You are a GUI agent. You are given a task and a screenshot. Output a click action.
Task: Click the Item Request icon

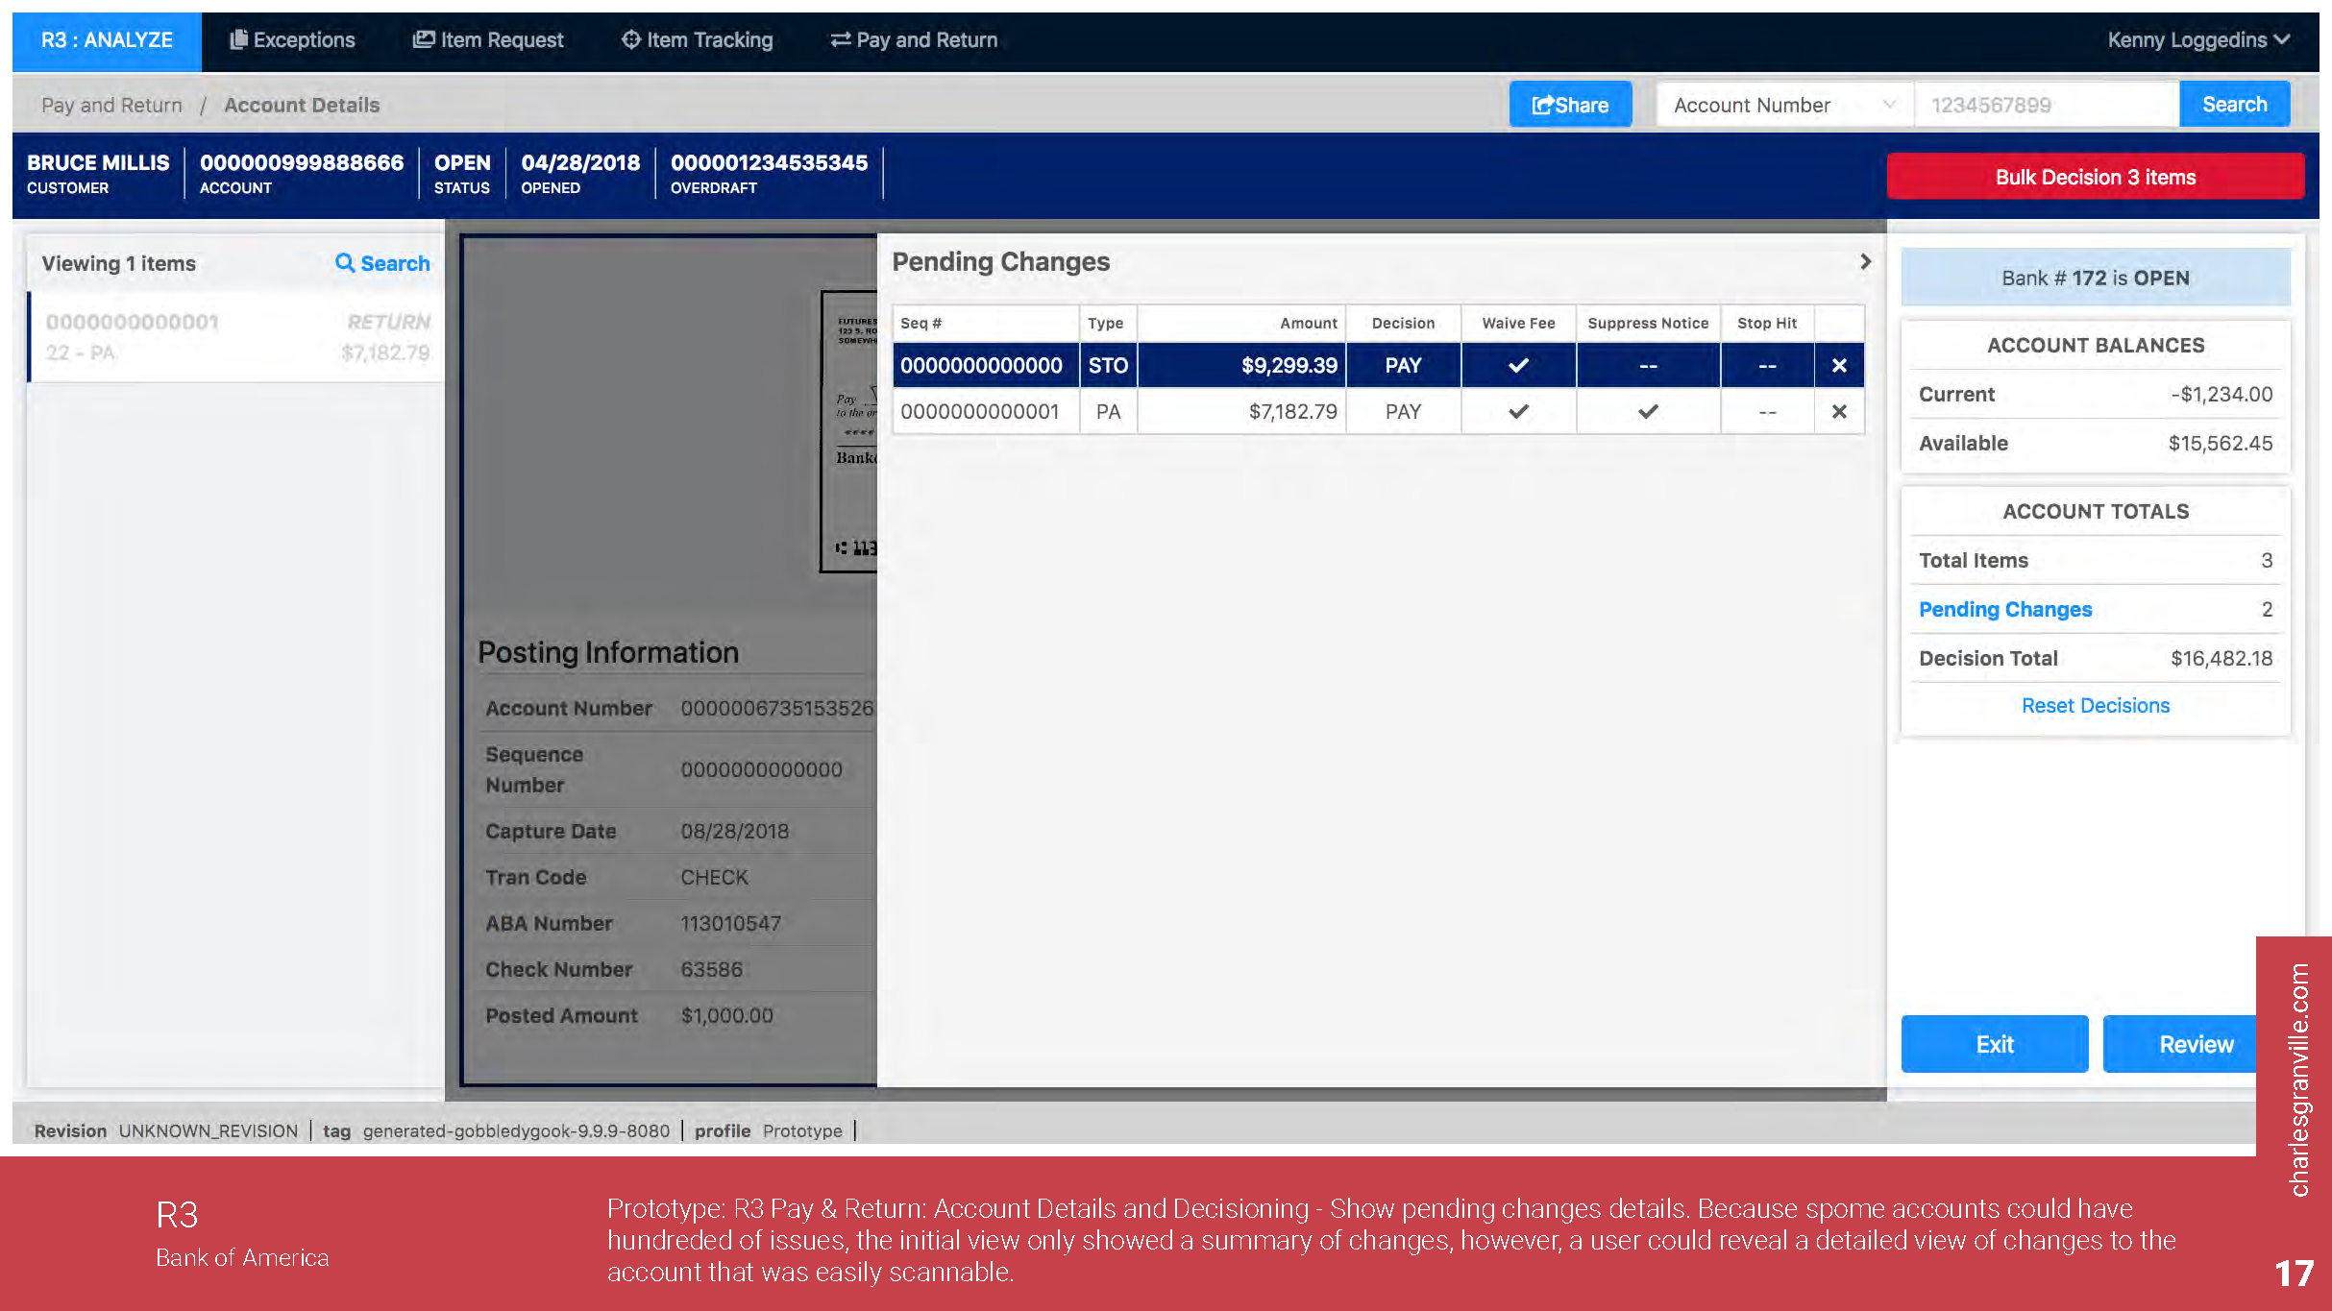[x=423, y=39]
